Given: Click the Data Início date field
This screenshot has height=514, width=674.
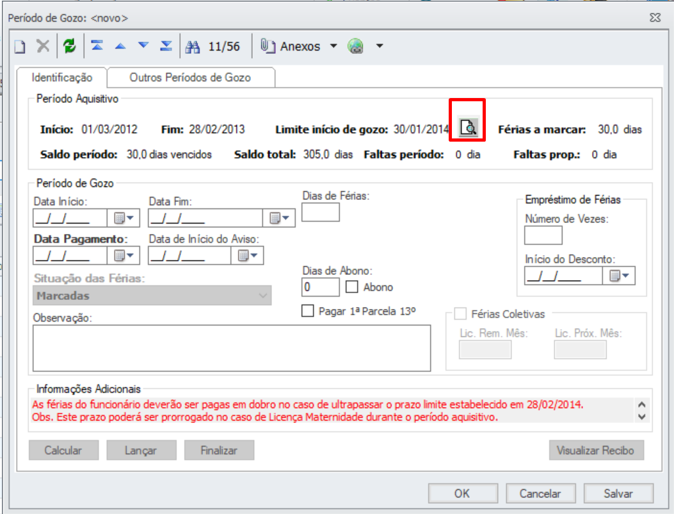Looking at the screenshot, I should [x=70, y=219].
